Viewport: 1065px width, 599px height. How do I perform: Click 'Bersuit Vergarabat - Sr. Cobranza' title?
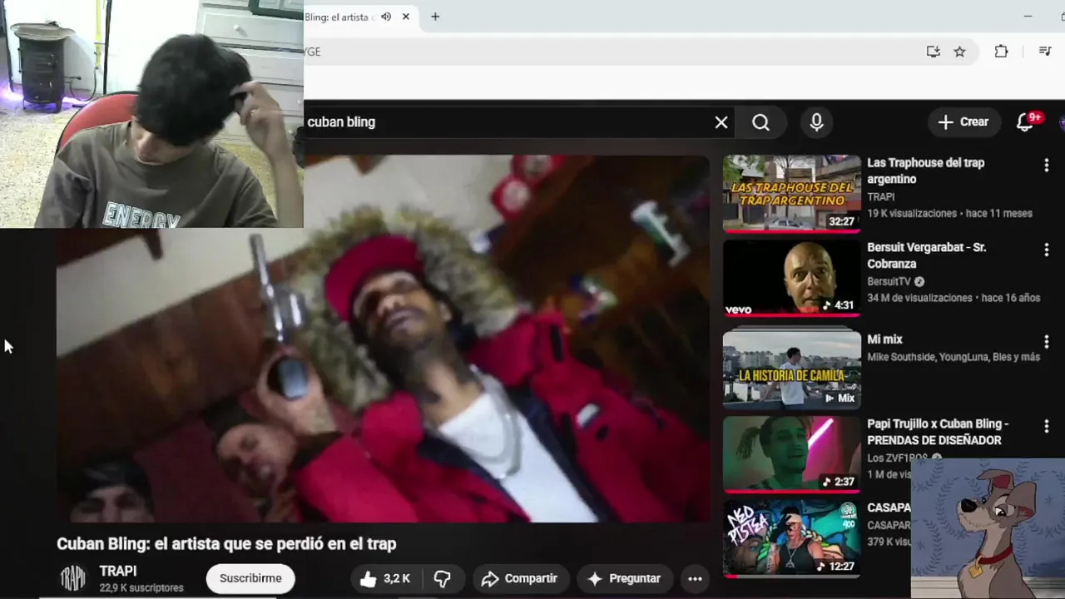click(926, 255)
